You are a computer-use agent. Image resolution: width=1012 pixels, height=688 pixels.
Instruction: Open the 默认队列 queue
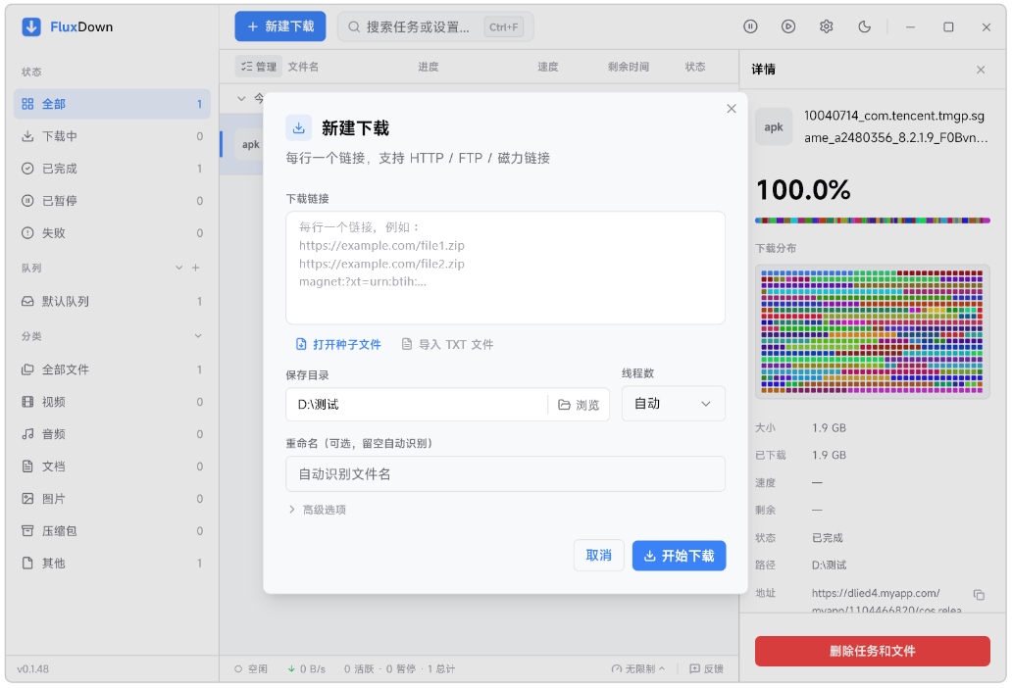[x=113, y=301]
